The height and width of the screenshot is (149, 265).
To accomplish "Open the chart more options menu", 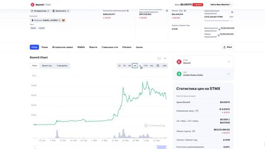I will 165,58.
